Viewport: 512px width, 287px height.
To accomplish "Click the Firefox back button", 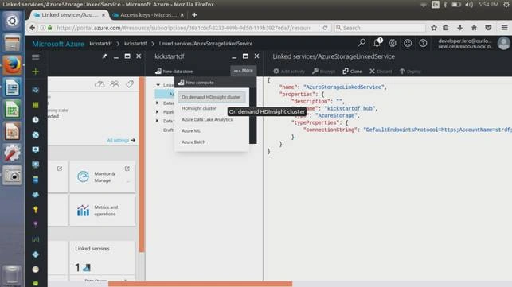I will click(x=32, y=28).
